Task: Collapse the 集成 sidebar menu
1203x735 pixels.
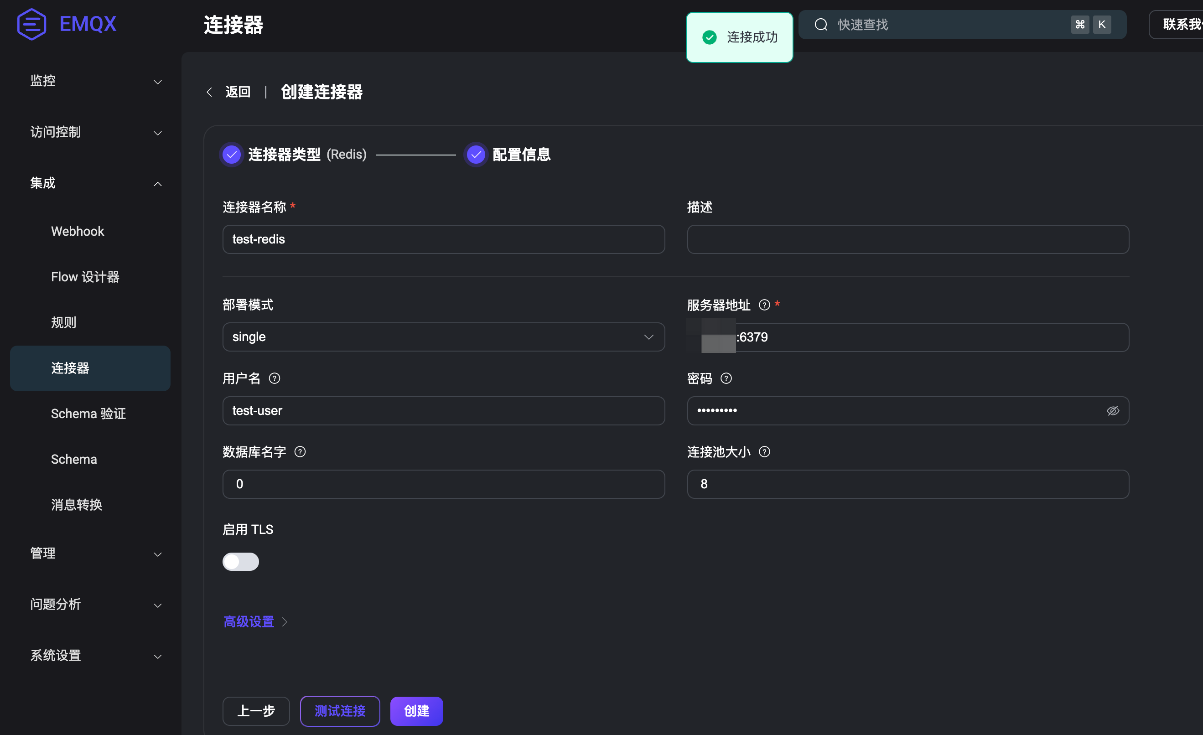Action: (x=96, y=183)
